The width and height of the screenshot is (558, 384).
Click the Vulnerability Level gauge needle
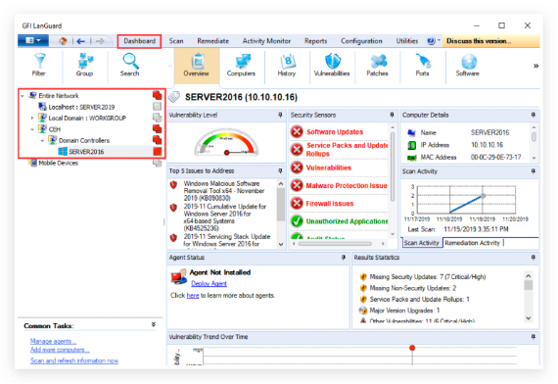(x=236, y=153)
